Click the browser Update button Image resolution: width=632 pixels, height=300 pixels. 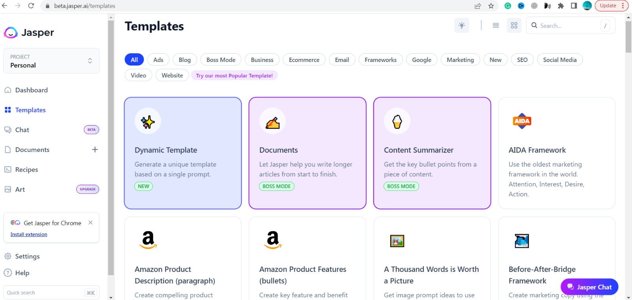611,6
